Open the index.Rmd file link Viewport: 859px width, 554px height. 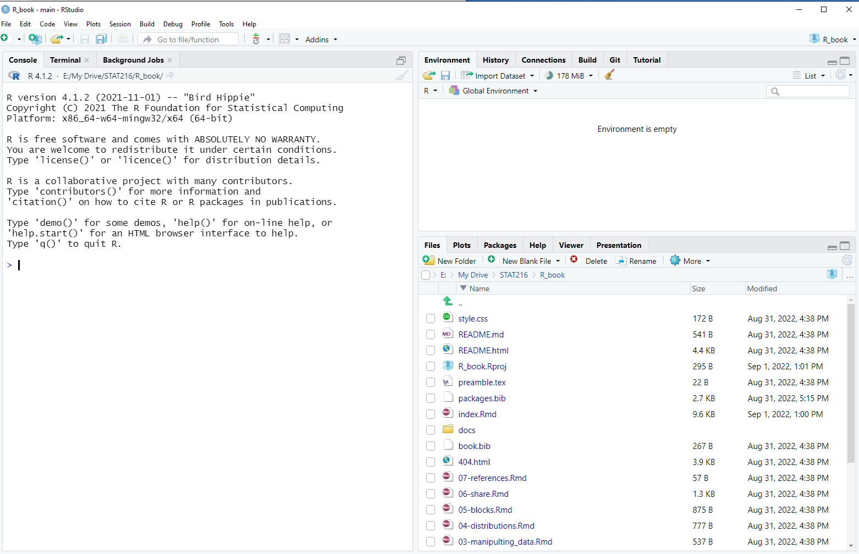[x=477, y=414]
